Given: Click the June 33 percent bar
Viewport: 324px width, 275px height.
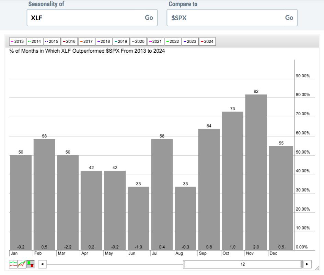Looking at the screenshot, I should point(138,218).
